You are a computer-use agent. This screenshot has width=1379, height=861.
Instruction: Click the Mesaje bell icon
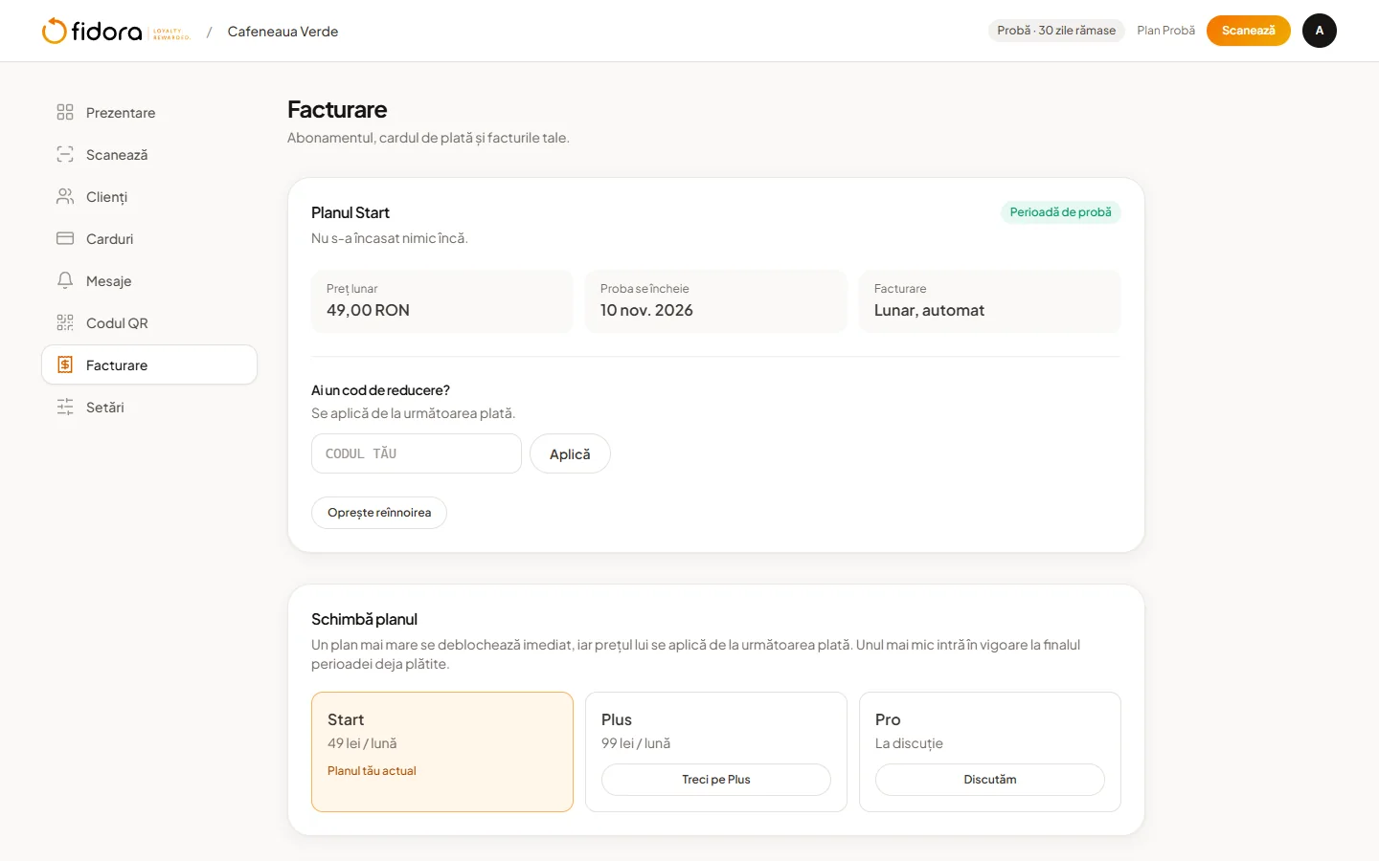[65, 280]
